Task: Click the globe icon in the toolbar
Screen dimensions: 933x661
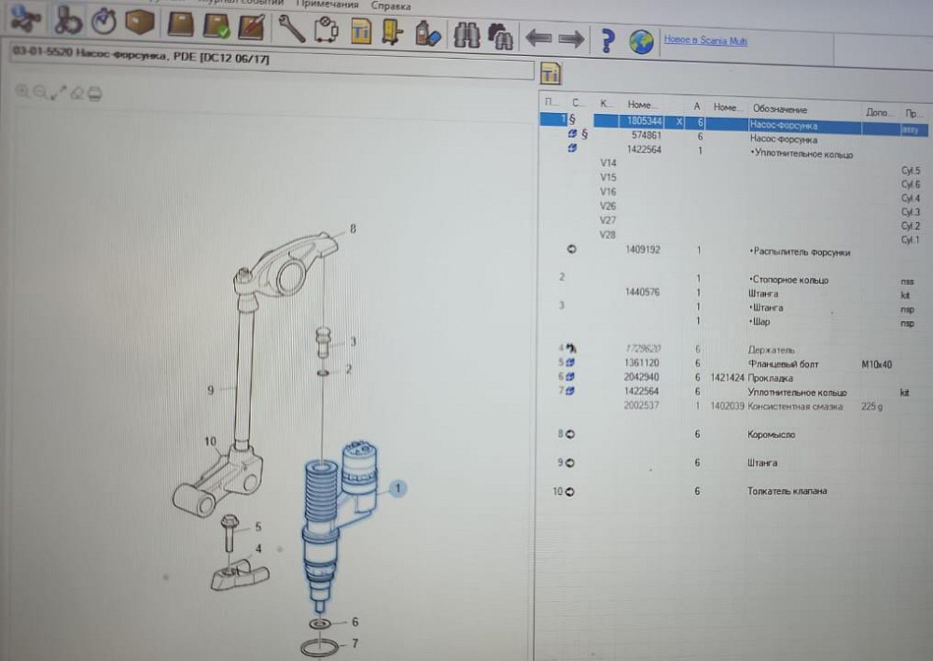Action: (640, 41)
